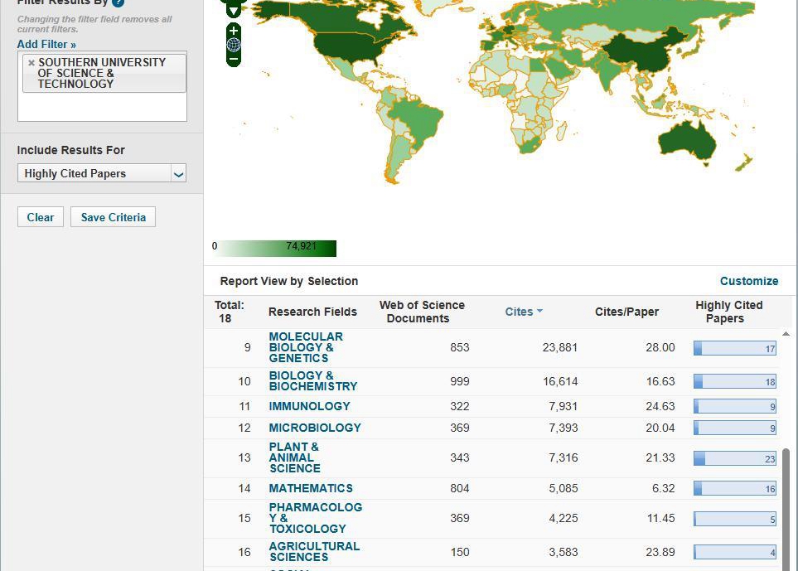The height and width of the screenshot is (571, 798).
Task: Reset map view with globe icon
Action: (x=233, y=46)
